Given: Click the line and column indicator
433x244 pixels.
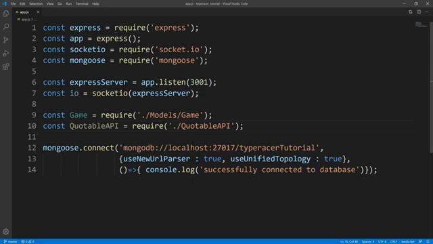Looking at the screenshot, I should pos(349,241).
